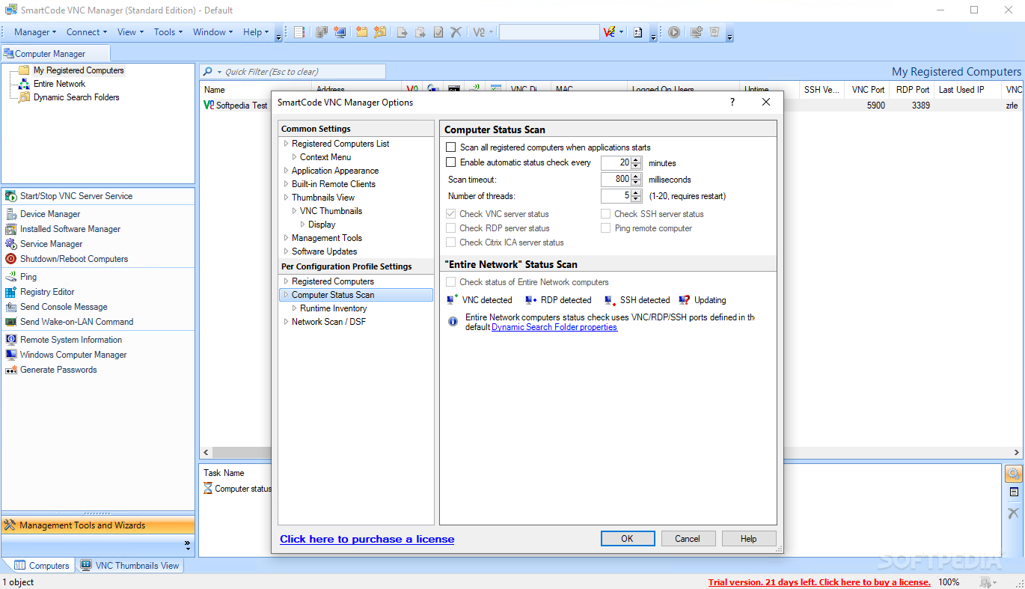Click Help button in Options dialog
Image resolution: width=1025 pixels, height=589 pixels.
[748, 539]
